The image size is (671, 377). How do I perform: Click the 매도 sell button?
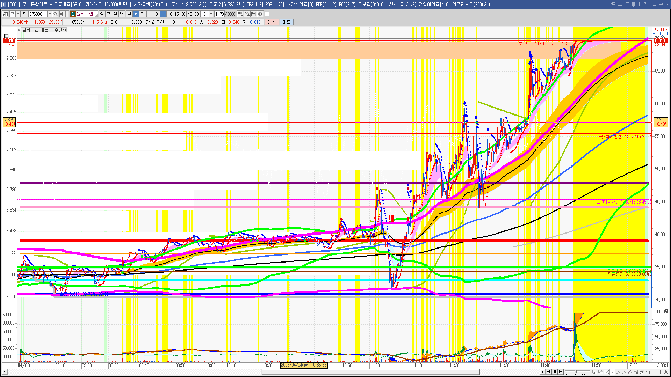click(x=287, y=22)
